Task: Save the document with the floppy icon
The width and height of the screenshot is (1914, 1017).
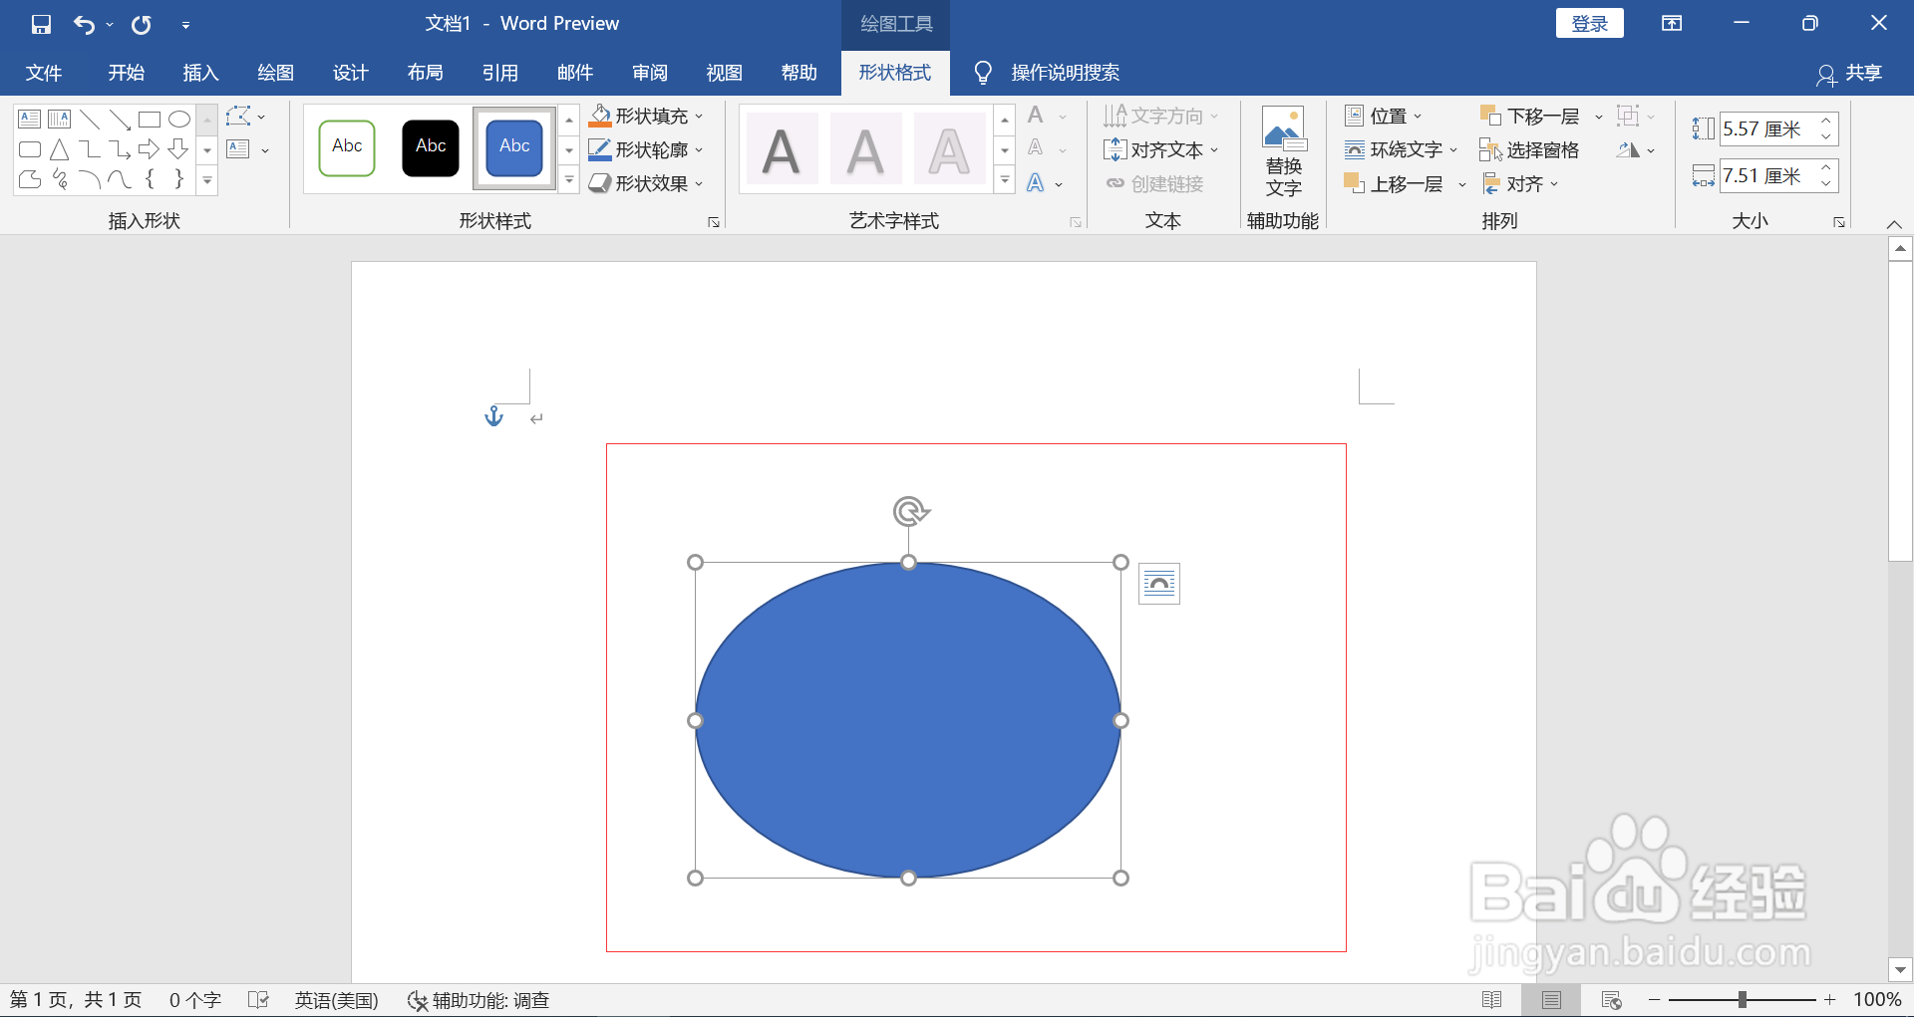Action: [x=41, y=24]
